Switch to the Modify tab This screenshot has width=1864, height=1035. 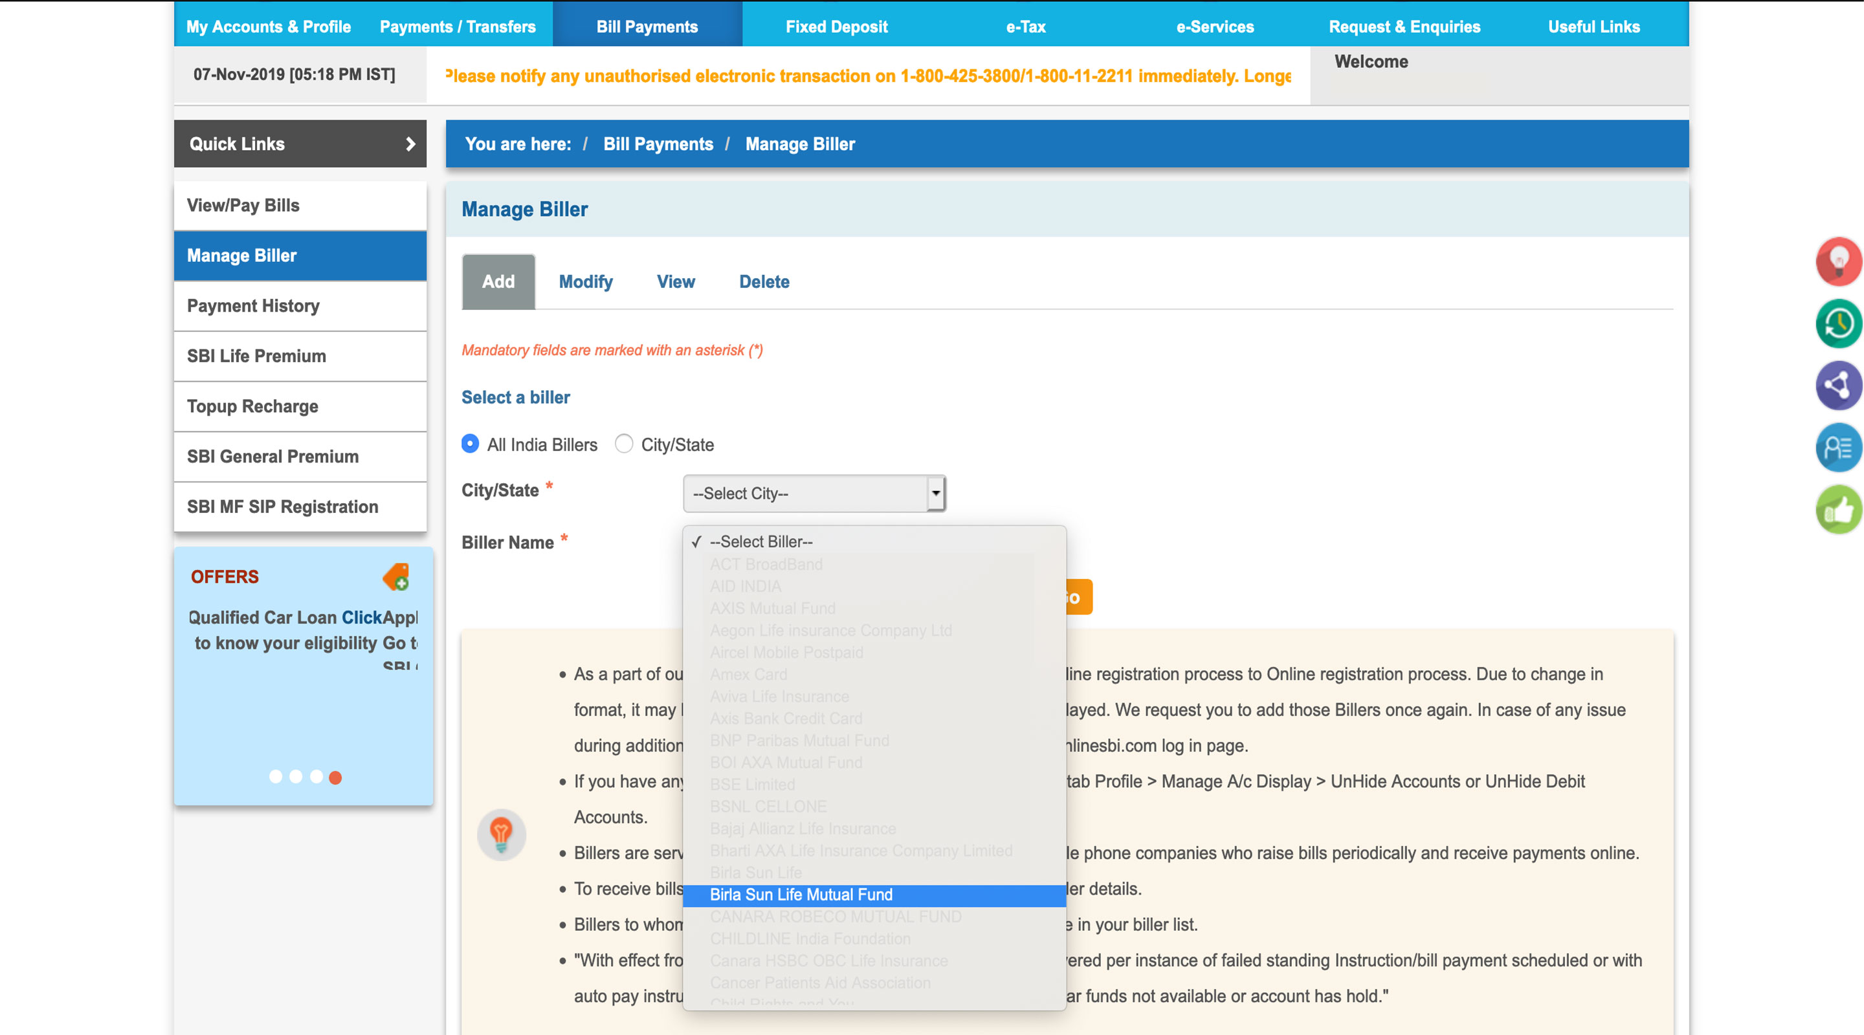click(585, 282)
